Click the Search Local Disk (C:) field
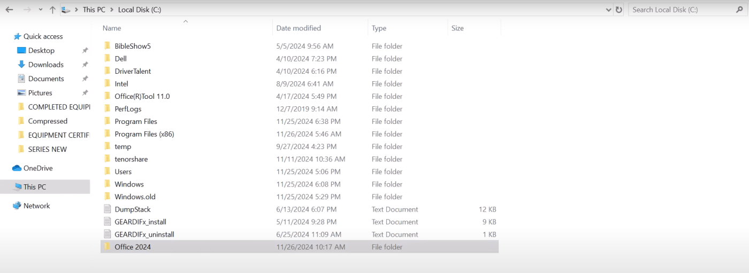The height and width of the screenshot is (273, 749). click(x=687, y=10)
